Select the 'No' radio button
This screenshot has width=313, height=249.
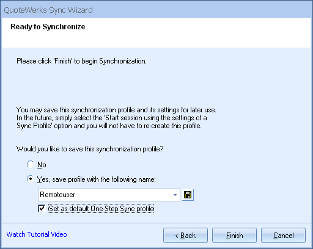(31, 164)
